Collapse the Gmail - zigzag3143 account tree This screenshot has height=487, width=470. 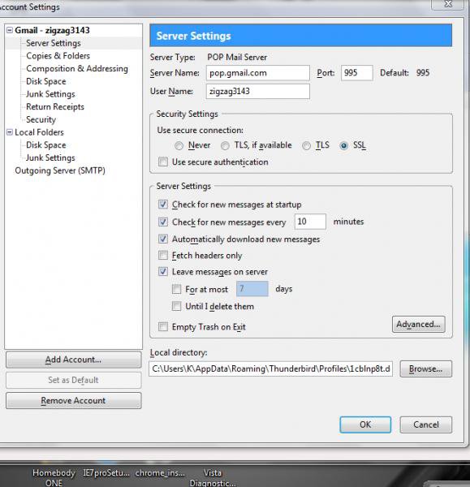pos(10,30)
